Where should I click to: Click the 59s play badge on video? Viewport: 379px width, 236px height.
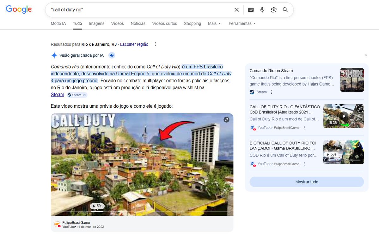pos(97,206)
